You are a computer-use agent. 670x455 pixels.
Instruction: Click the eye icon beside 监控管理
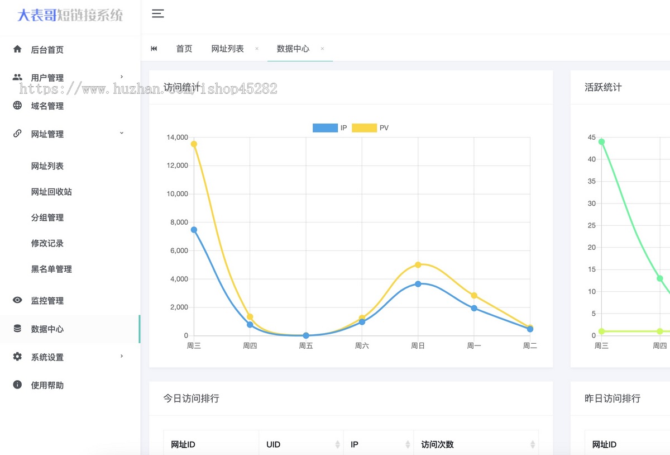(x=17, y=300)
